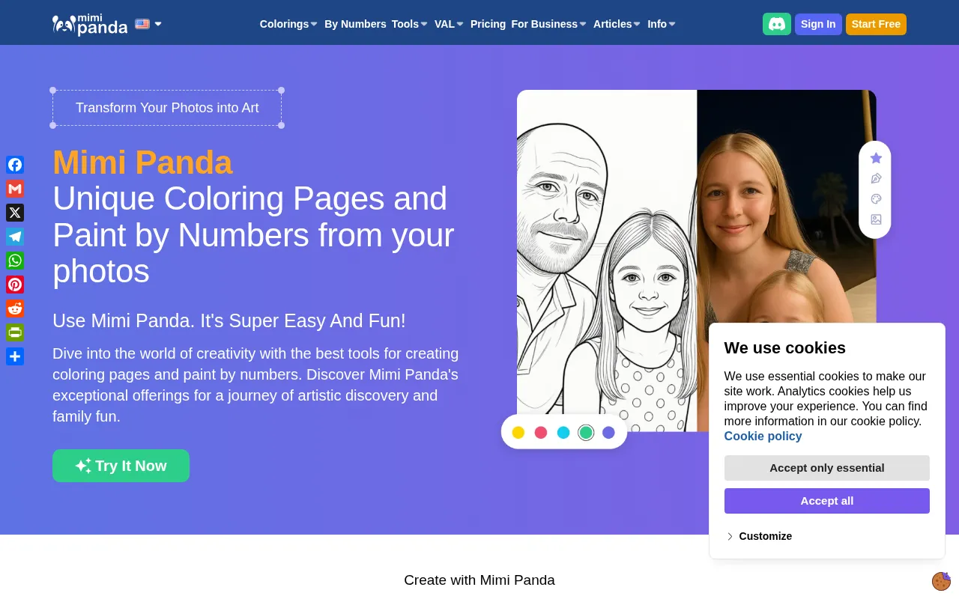
Task: Expand the Tools menu
Action: click(410, 24)
